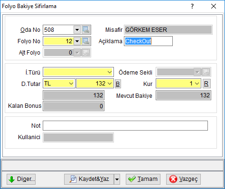The height and width of the screenshot is (189, 225).
Task: Click the 'Kalan Bonus' label
Action: (25, 106)
